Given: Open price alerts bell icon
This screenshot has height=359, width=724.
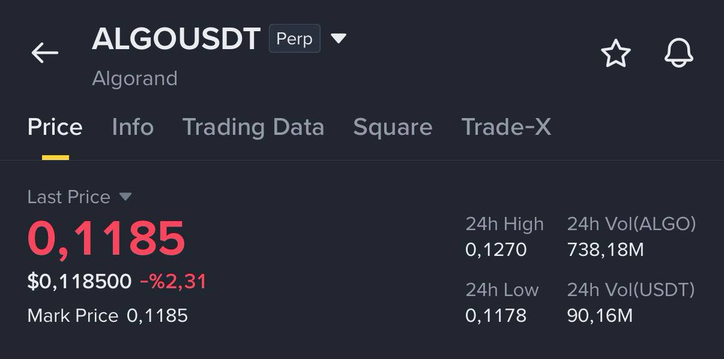Looking at the screenshot, I should point(679,54).
